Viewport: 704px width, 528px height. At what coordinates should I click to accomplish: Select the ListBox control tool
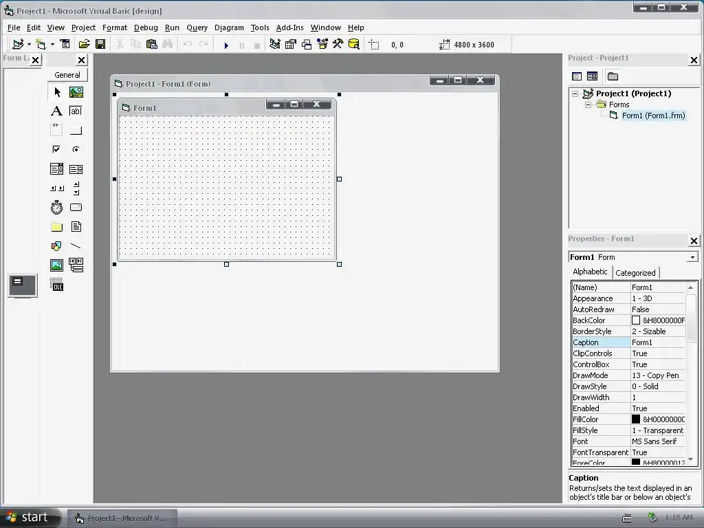76,169
